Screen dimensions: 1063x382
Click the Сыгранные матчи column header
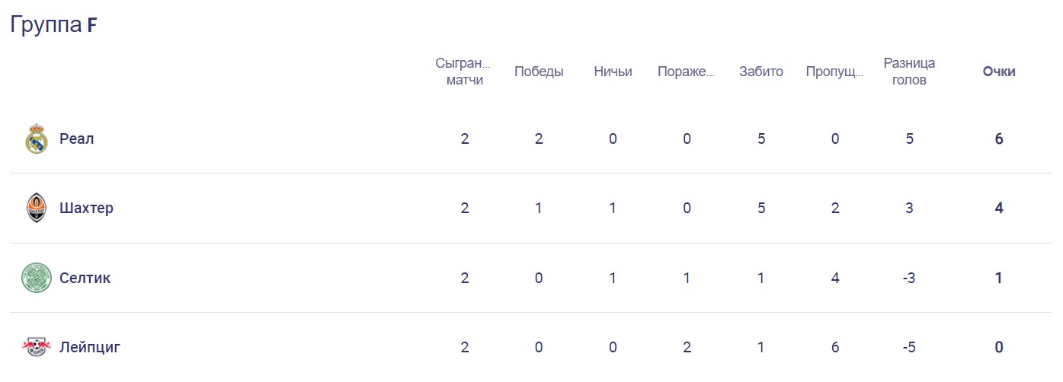pyautogui.click(x=464, y=72)
